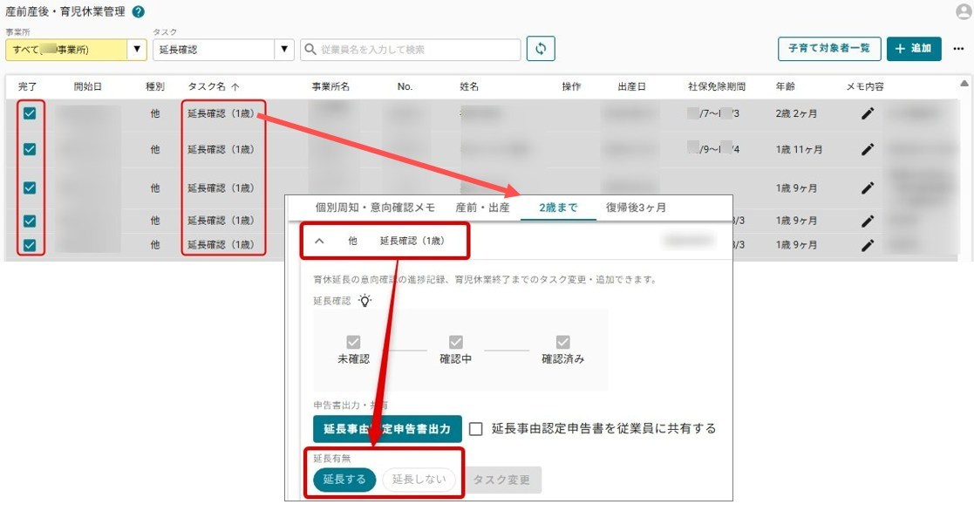Collapse the 他 延長確認（1歳） section chevron

[x=319, y=241]
